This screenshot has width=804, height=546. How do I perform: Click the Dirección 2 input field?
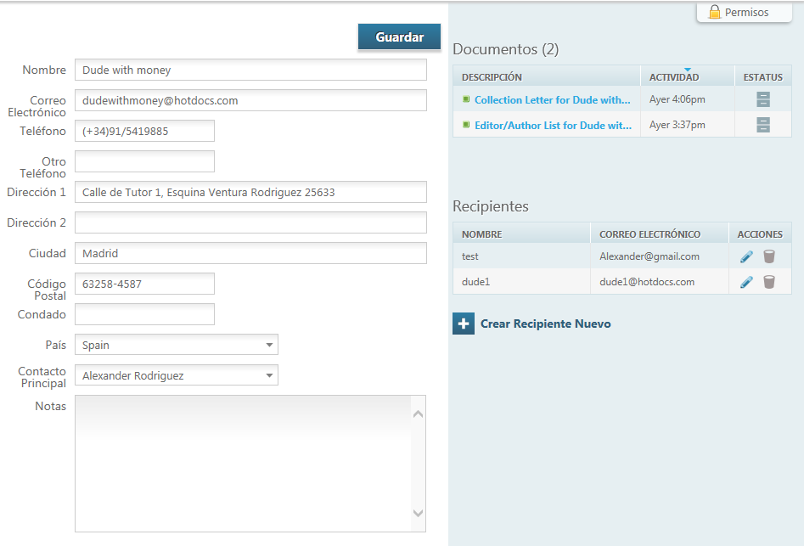250,222
